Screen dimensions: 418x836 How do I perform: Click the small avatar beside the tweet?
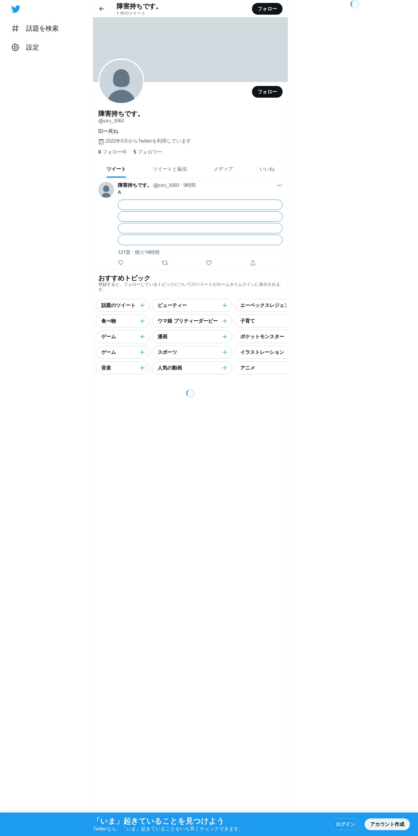(x=106, y=190)
